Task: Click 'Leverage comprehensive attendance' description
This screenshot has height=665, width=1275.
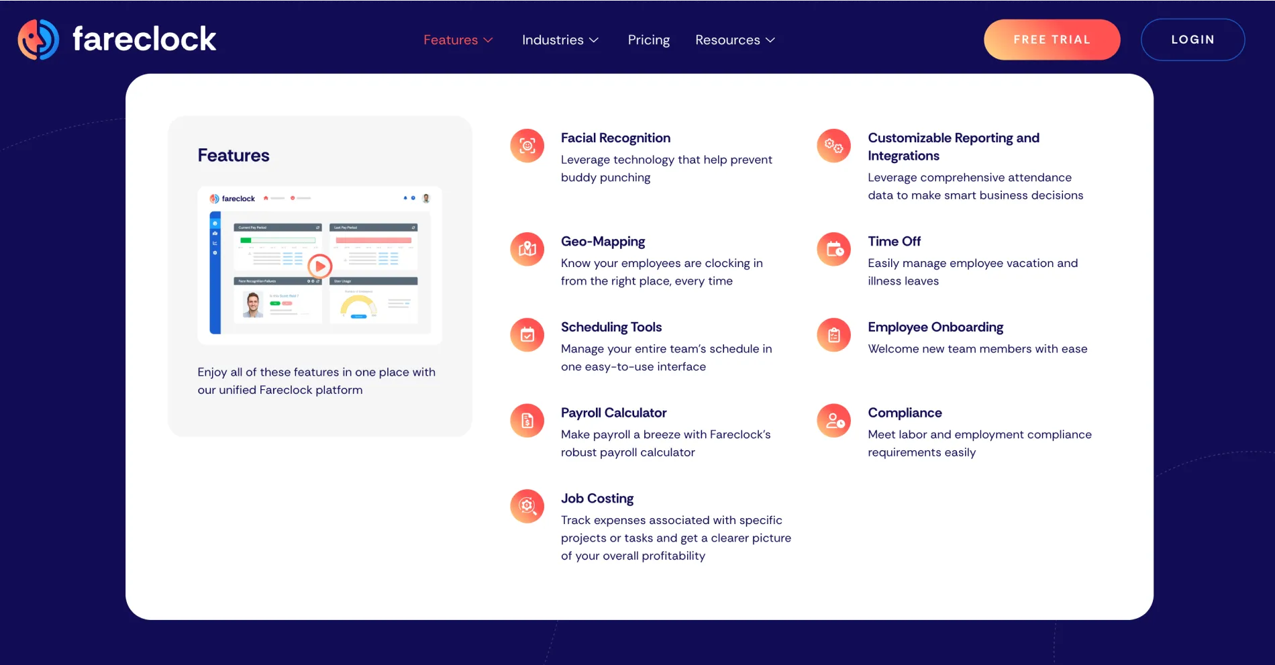Action: point(976,186)
